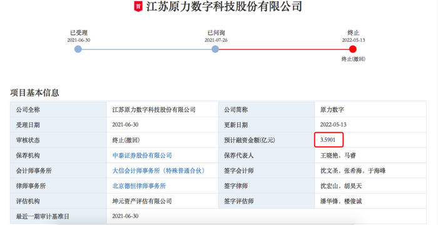This screenshot has width=438, height=225.
Task: Click the 保荐代表人 label cell
Action: pos(267,156)
